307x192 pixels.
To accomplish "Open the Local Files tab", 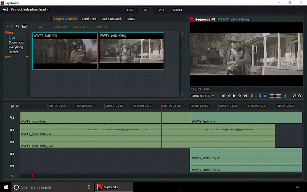I will (89, 19).
